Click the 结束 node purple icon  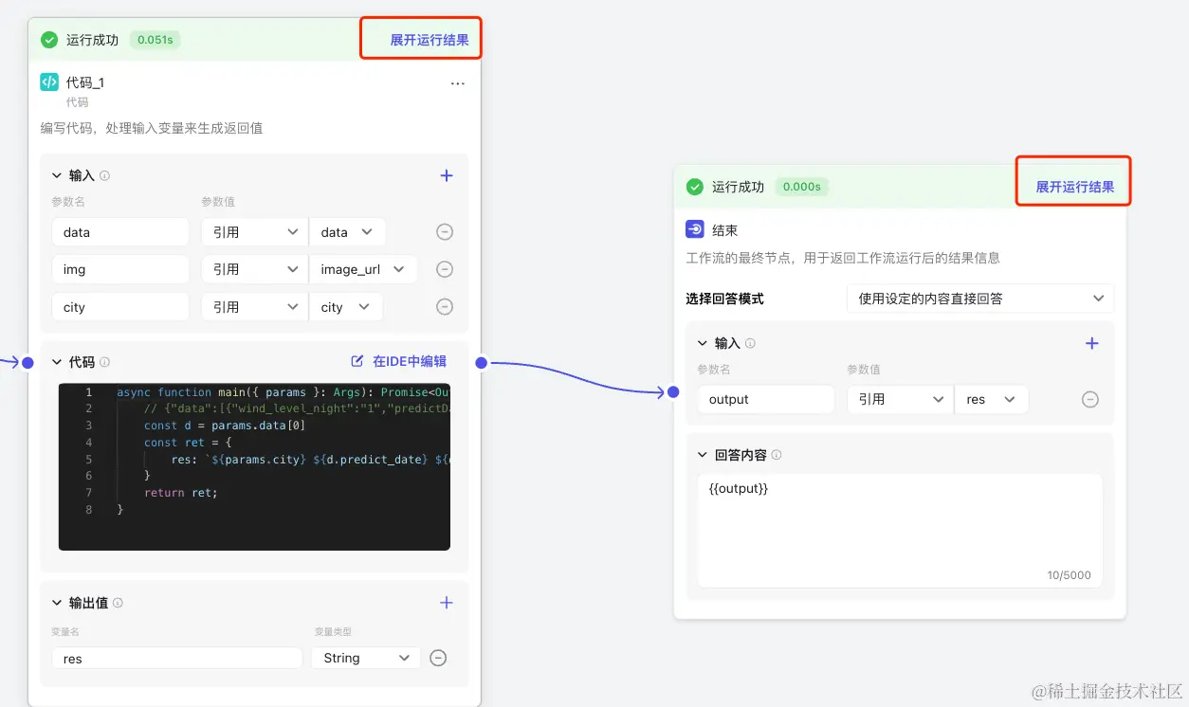click(x=695, y=229)
